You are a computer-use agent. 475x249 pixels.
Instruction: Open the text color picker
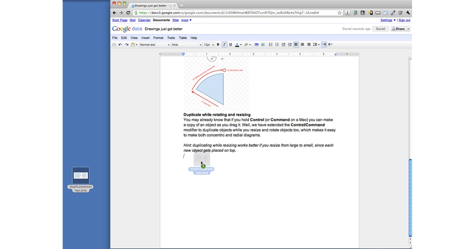pyautogui.click(x=238, y=45)
